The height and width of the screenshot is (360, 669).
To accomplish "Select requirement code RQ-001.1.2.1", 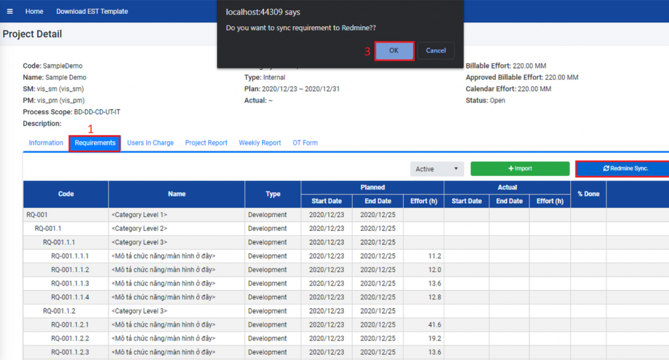I will coord(70,325).
